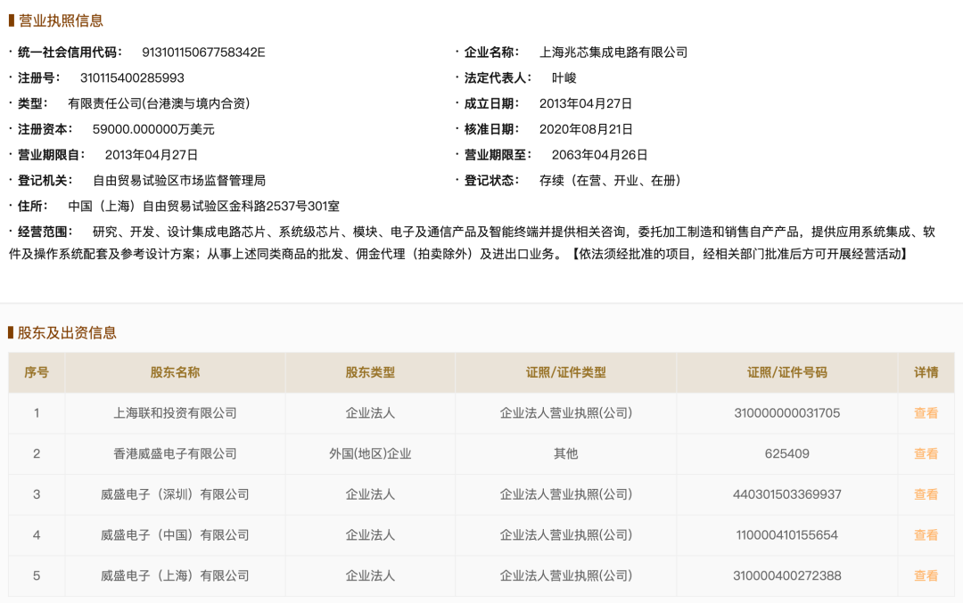Select type value 有限责任公司(台港澳与境内合资)
The height and width of the screenshot is (603, 963).
159,103
